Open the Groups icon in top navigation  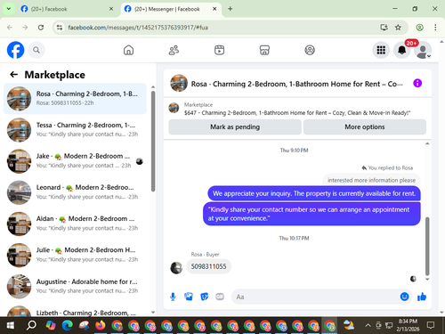click(310, 50)
